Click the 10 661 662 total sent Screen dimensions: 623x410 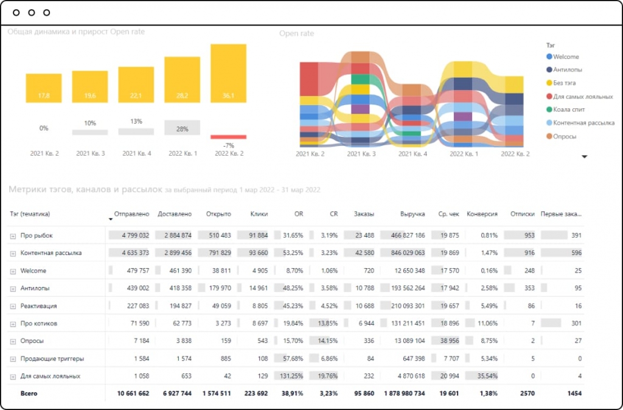133,394
